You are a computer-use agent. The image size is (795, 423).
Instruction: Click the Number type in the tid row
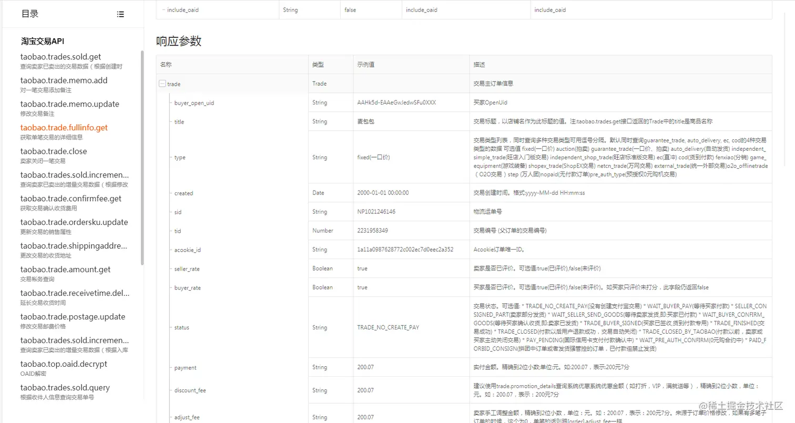pos(322,231)
